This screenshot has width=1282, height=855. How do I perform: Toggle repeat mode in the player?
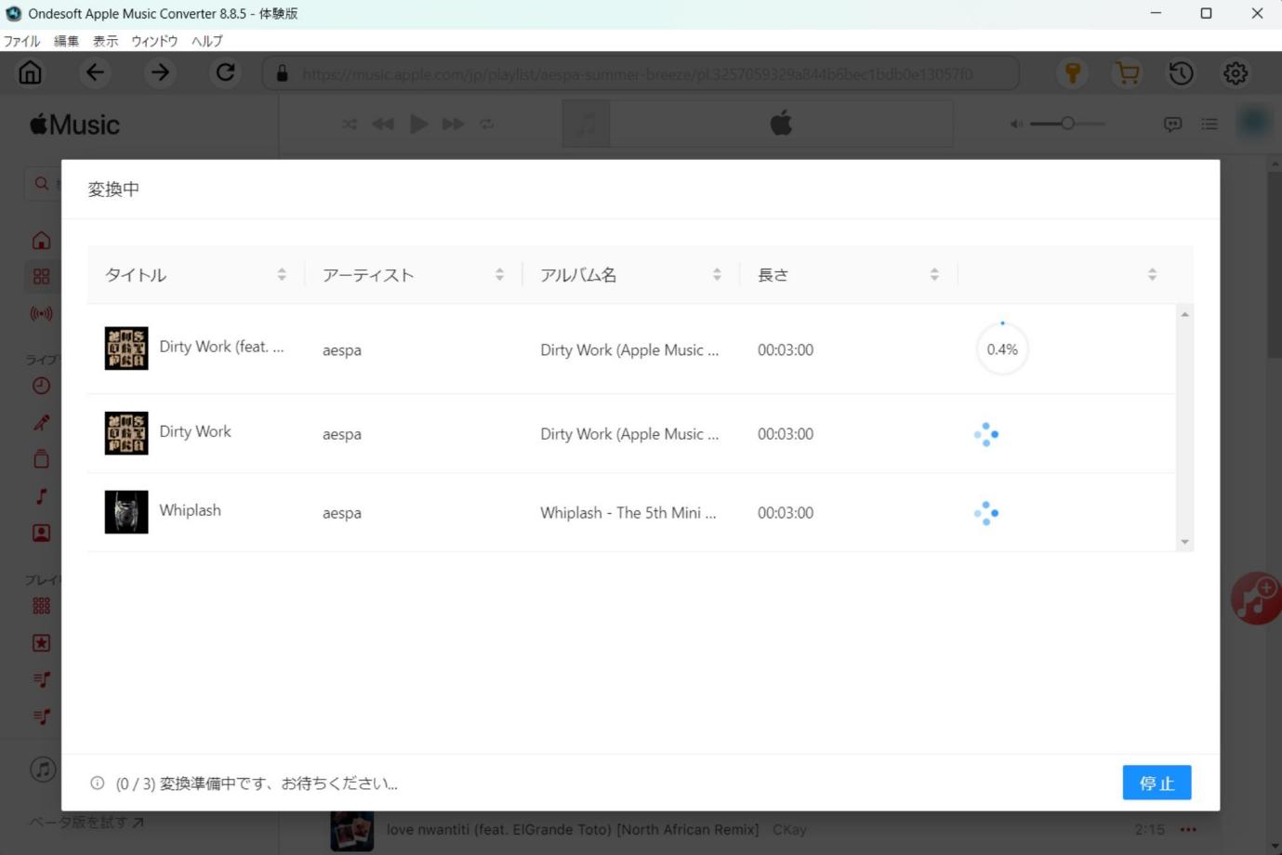coord(486,124)
